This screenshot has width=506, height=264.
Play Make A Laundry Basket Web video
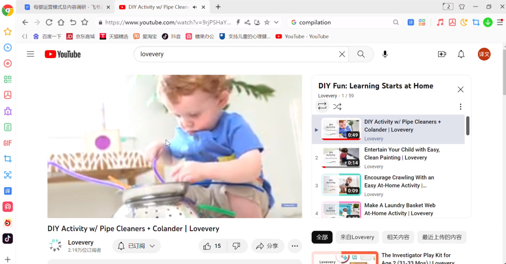click(x=388, y=209)
